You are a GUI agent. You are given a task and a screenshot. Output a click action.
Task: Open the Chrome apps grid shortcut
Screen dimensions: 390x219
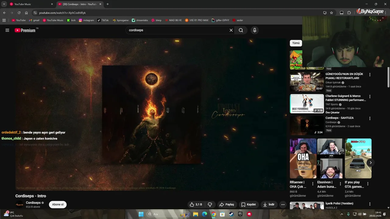pyautogui.click(x=4, y=20)
